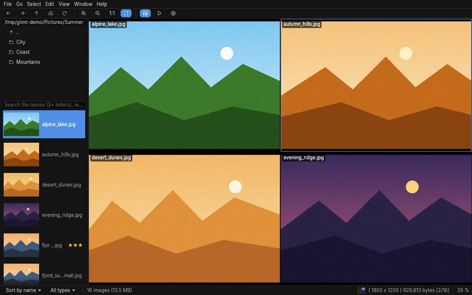This screenshot has height=295, width=472.
Task: Click the evening_ridge.jpg label in preview
Action: (303, 157)
